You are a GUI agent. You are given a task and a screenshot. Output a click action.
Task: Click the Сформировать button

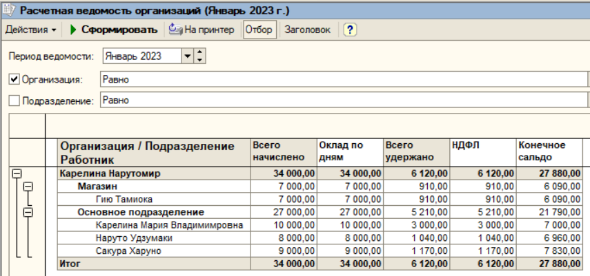coord(114,30)
